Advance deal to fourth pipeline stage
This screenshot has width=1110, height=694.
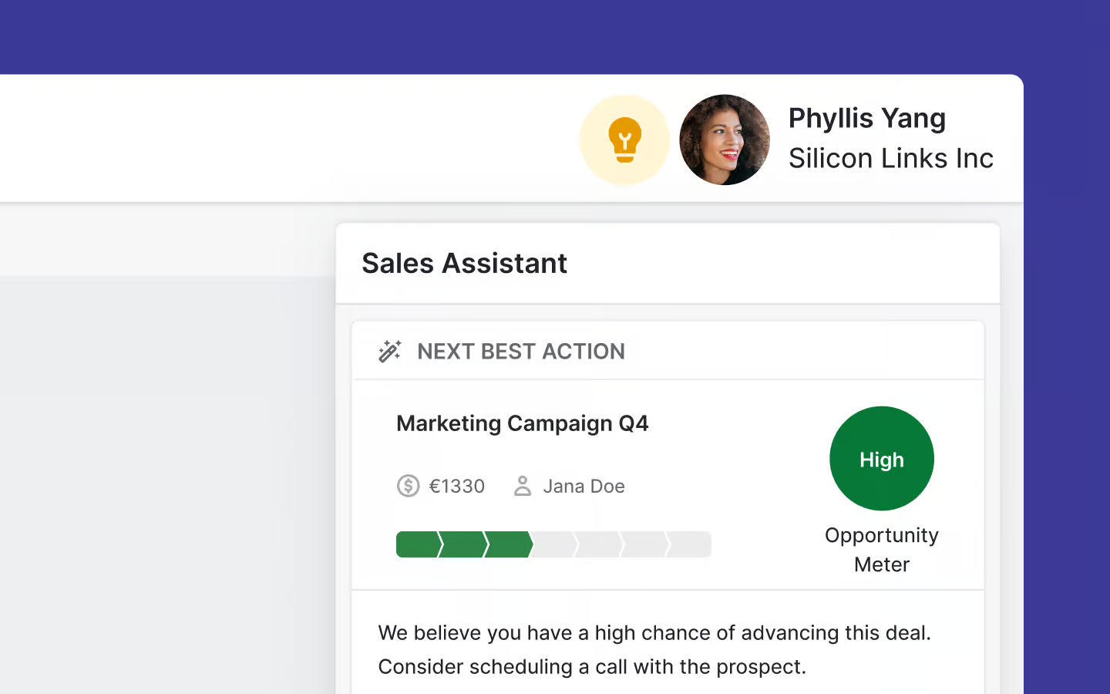coord(553,544)
